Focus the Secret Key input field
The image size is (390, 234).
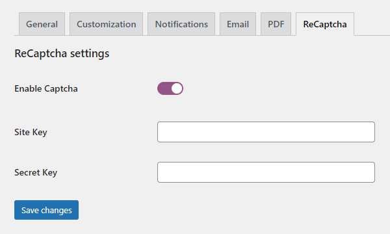(266, 172)
